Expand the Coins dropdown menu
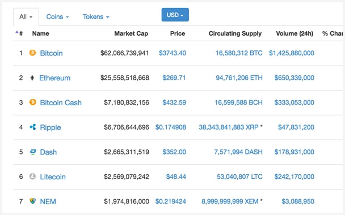345x215 pixels. pos(57,16)
